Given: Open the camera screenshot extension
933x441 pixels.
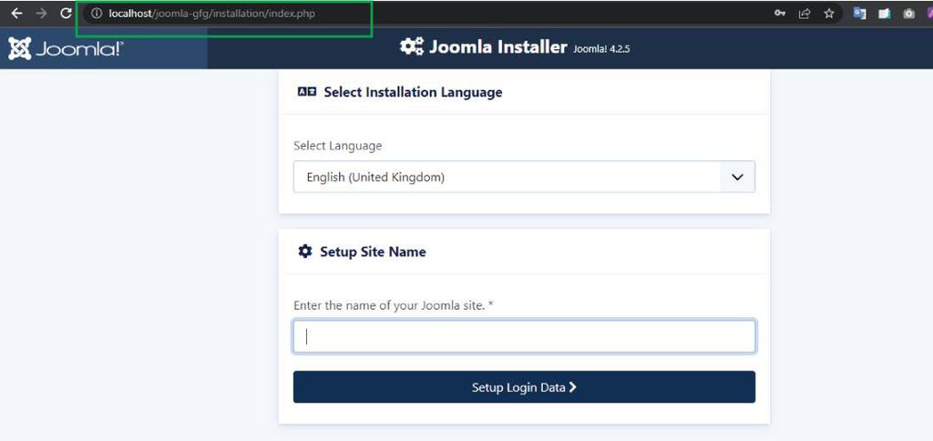Looking at the screenshot, I should (908, 14).
